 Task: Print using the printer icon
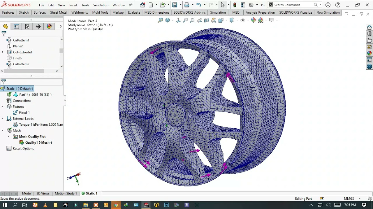187,5
